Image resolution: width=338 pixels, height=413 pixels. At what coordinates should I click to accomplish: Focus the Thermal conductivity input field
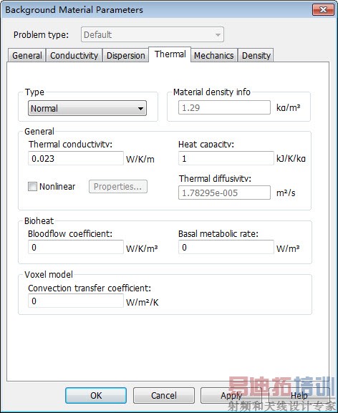tap(76, 158)
